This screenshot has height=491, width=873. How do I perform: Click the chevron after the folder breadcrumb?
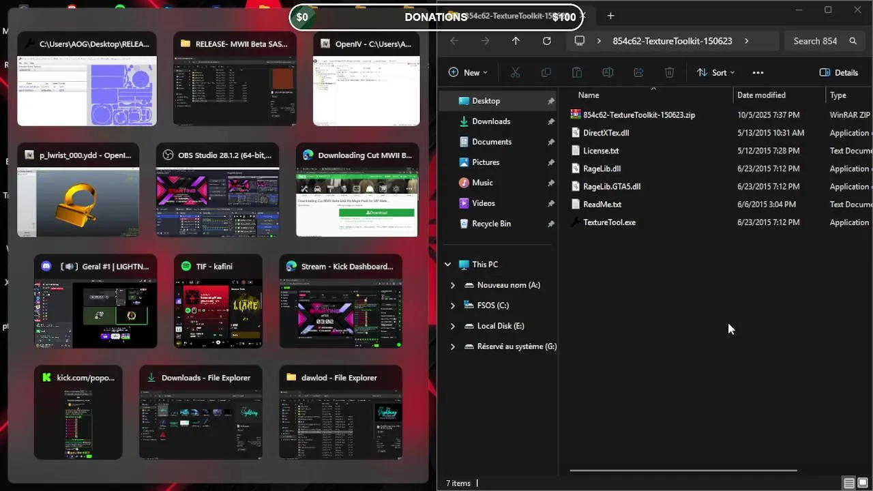(x=746, y=41)
